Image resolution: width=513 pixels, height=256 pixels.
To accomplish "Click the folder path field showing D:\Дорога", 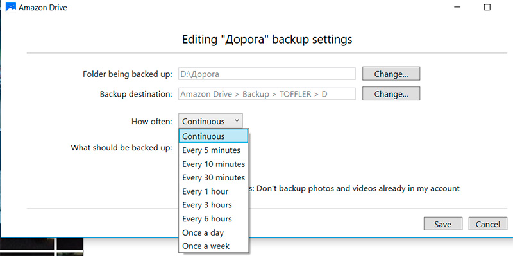I will [x=266, y=74].
